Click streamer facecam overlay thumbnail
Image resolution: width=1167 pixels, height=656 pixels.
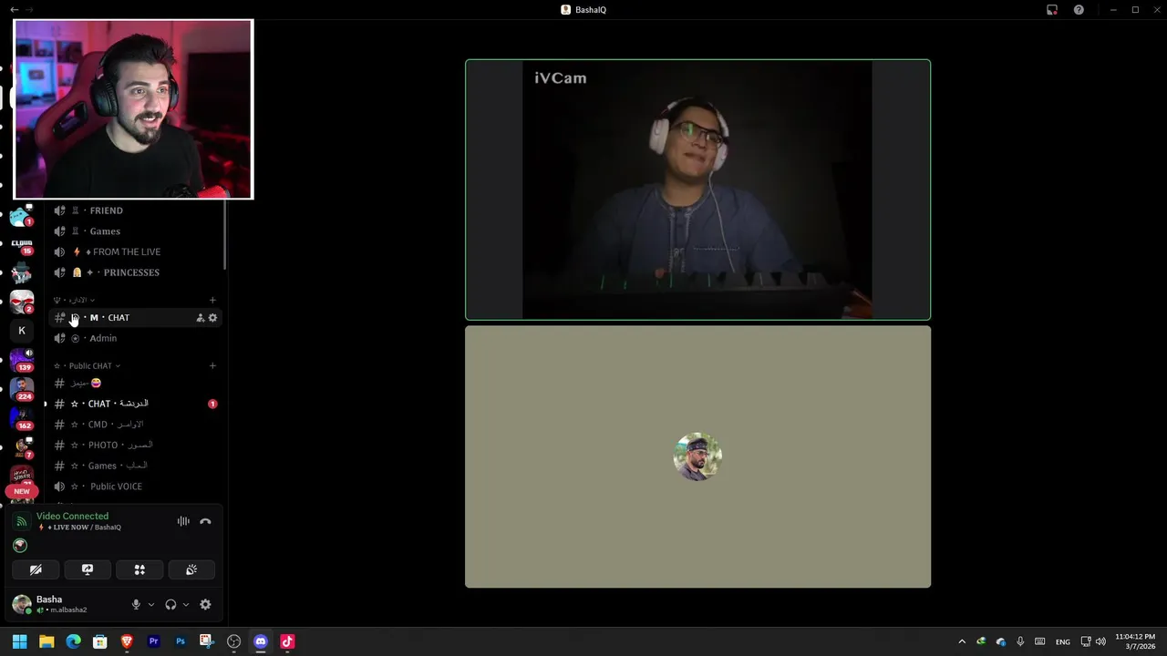click(x=133, y=109)
